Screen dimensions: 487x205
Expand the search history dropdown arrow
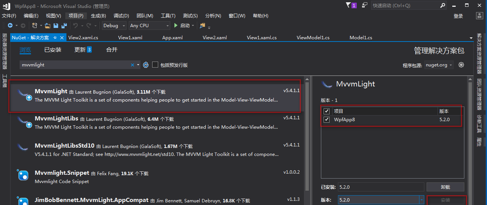pyautogui.click(x=138, y=65)
